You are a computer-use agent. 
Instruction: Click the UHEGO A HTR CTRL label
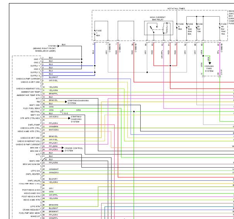(x=30, y=128)
